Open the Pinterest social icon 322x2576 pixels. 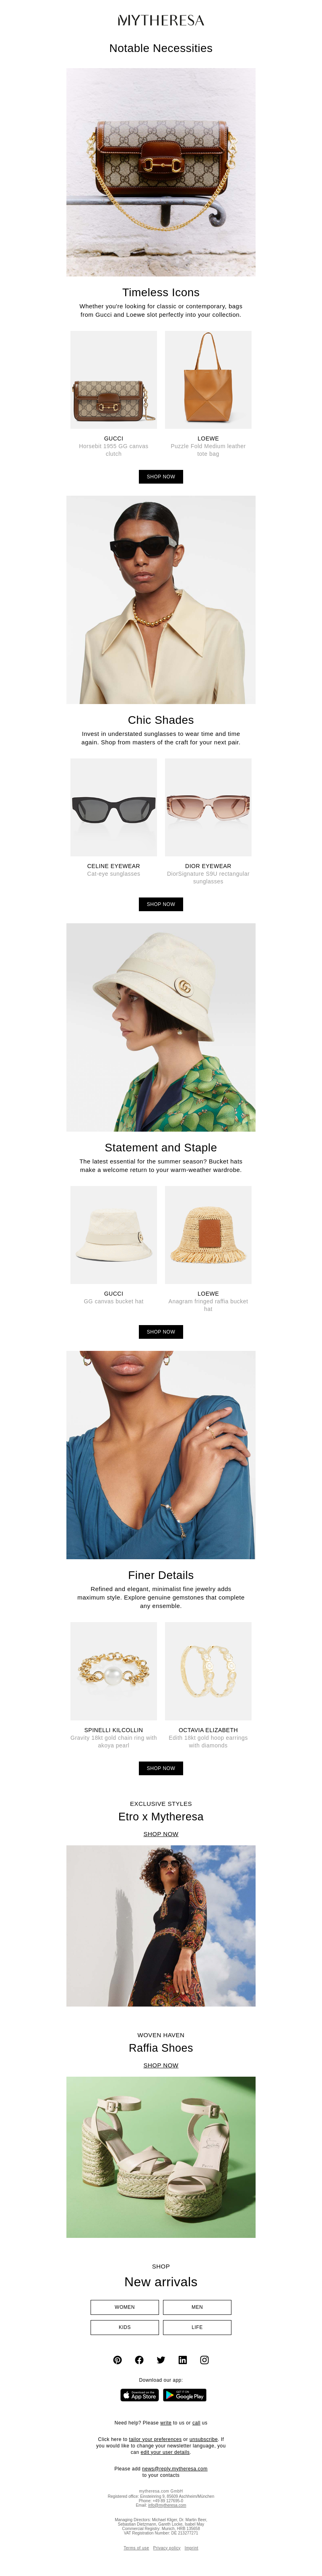tap(117, 2360)
